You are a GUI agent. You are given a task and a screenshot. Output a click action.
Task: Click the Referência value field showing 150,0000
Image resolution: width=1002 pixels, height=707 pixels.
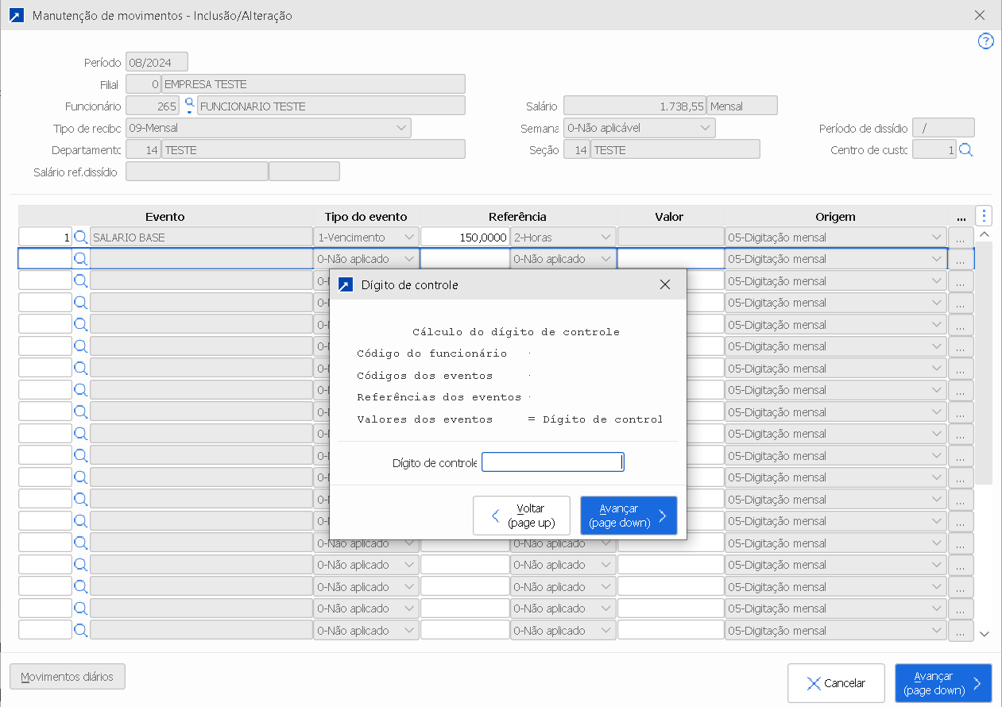465,237
